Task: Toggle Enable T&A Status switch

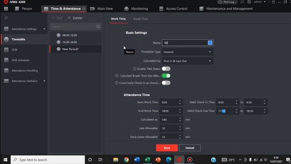Action: pos(166,69)
